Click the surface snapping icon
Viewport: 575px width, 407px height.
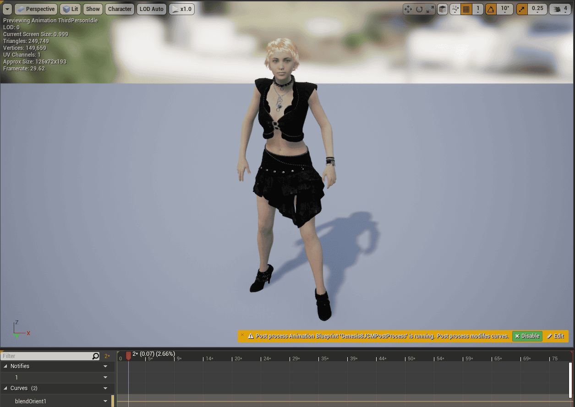(455, 9)
